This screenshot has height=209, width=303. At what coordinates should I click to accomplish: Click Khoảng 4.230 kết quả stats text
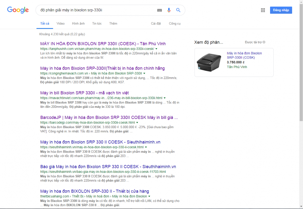point(62,34)
